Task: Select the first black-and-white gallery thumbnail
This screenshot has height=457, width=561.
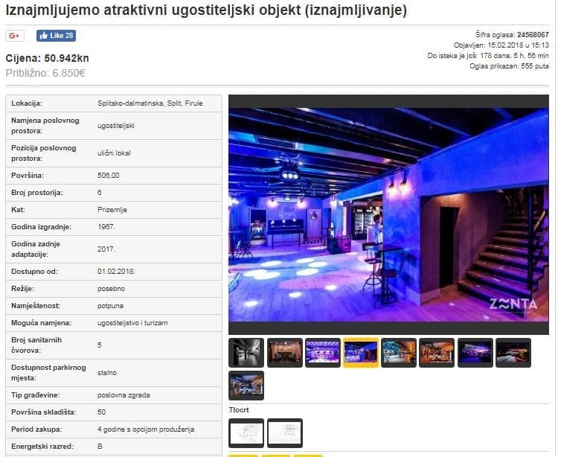Action: 246,353
